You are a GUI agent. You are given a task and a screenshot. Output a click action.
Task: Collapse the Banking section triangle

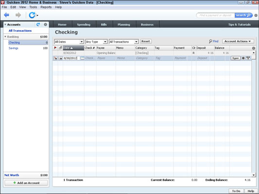pyautogui.click(x=5, y=36)
